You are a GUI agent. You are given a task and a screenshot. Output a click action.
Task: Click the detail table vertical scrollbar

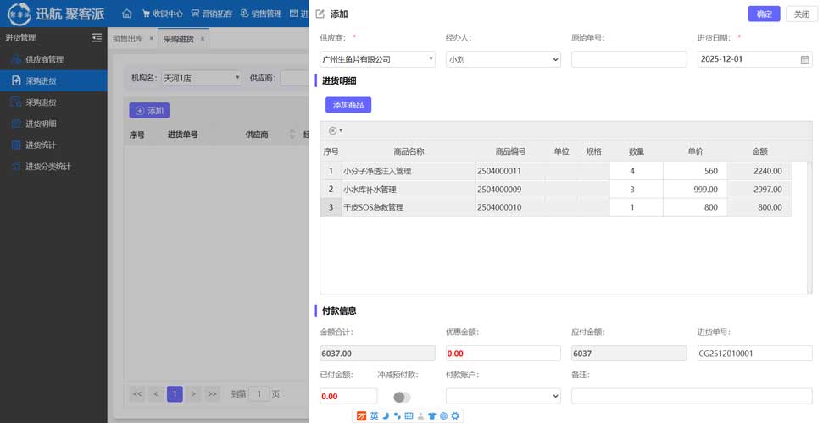pos(809,227)
